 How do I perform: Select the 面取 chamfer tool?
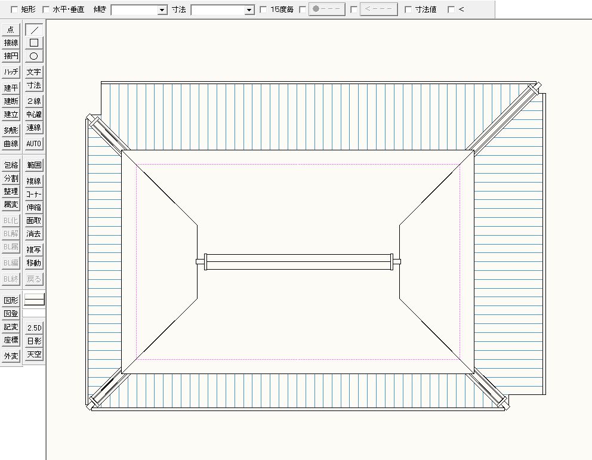coord(34,220)
